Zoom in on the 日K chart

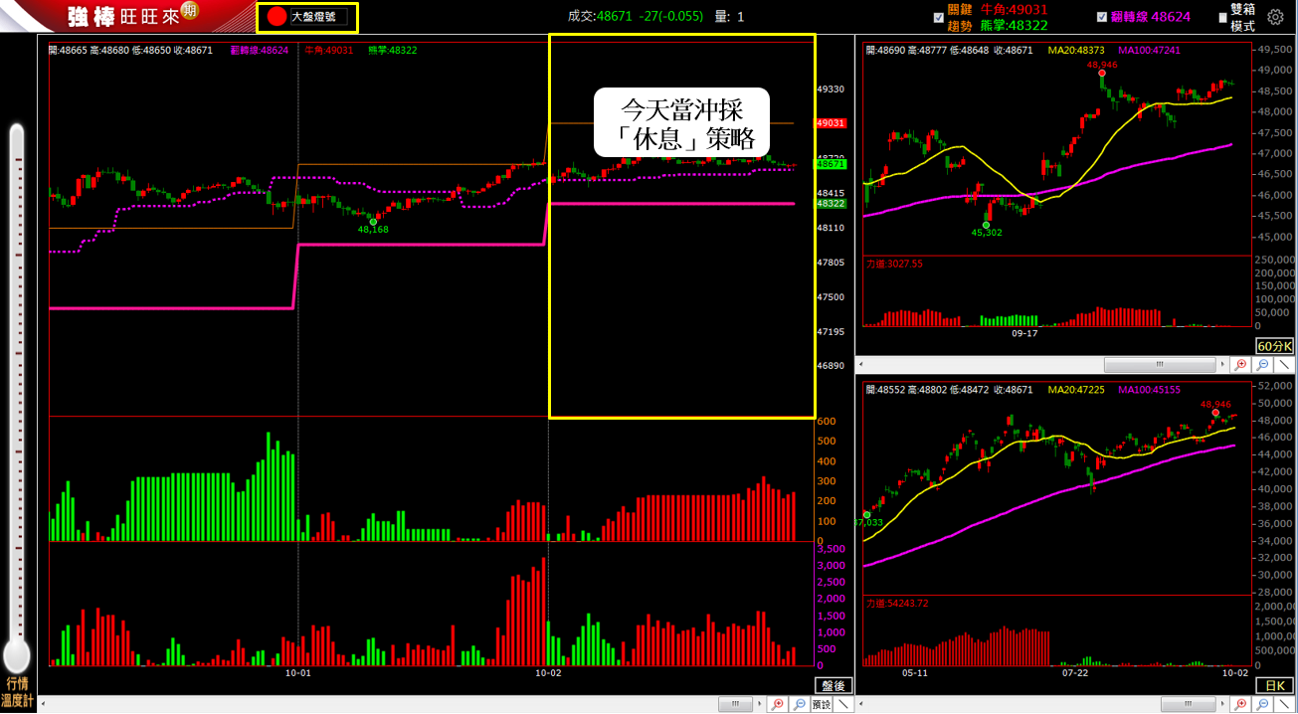(1240, 704)
